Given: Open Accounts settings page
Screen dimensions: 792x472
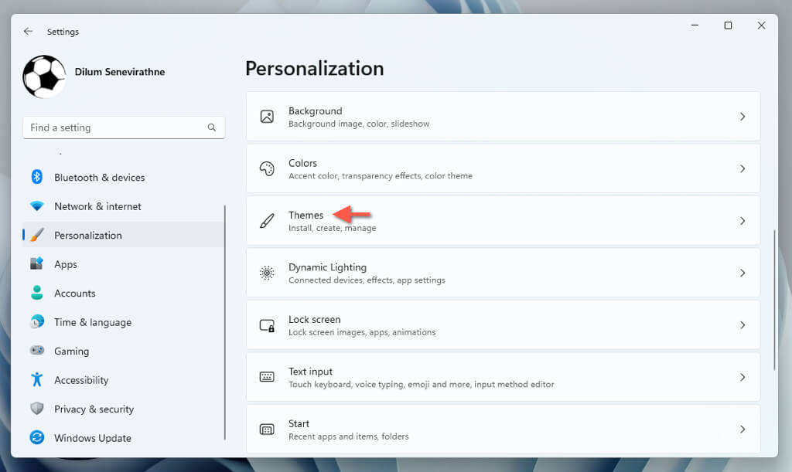Looking at the screenshot, I should [123, 293].
